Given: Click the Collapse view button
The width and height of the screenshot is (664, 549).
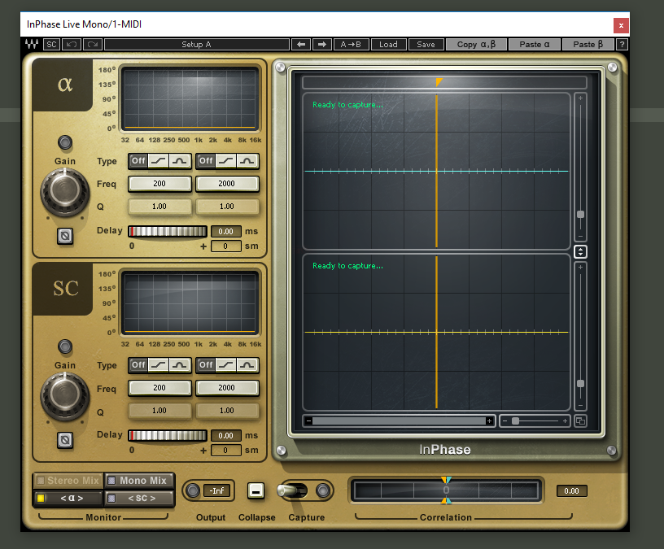Looking at the screenshot, I should tap(256, 491).
